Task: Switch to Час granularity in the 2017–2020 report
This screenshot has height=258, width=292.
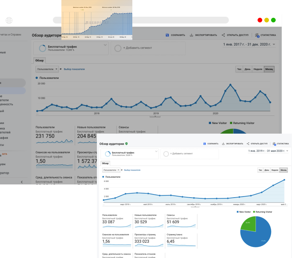Action: 239,69
